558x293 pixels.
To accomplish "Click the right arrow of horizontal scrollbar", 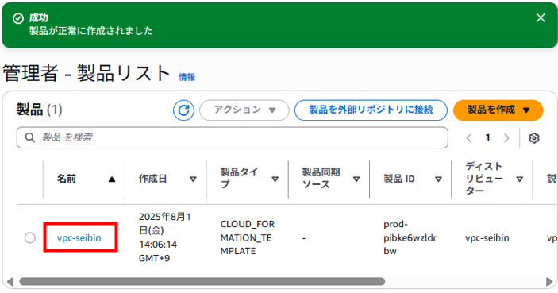I will tap(549, 282).
